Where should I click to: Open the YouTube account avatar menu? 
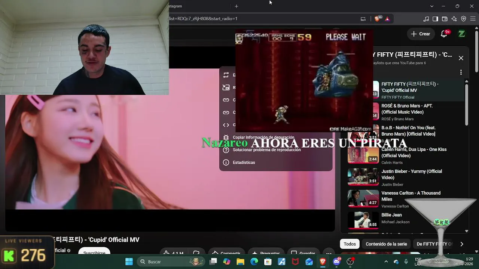pos(462,34)
